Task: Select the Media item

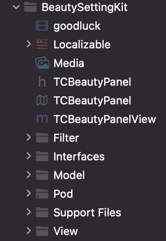Action: click(x=69, y=63)
